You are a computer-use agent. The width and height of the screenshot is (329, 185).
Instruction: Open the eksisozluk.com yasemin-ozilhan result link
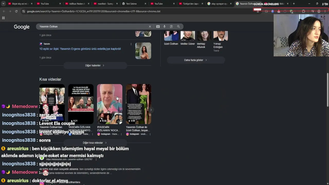click(69, 159)
